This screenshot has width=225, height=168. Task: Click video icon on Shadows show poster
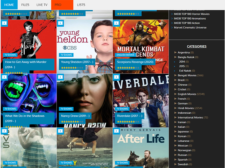coord(4,77)
